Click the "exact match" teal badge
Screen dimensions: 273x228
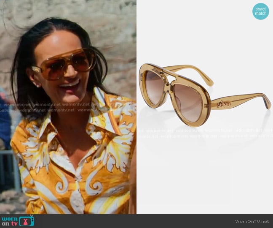[x=261, y=11]
